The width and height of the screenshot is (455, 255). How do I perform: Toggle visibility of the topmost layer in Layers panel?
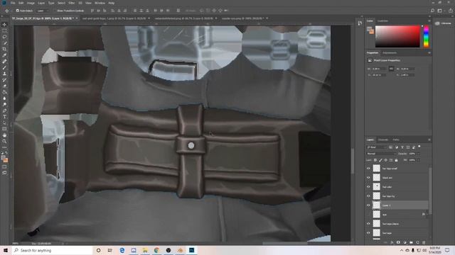[368, 169]
